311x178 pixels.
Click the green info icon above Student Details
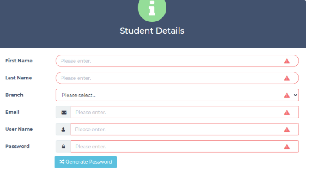pyautogui.click(x=152, y=8)
